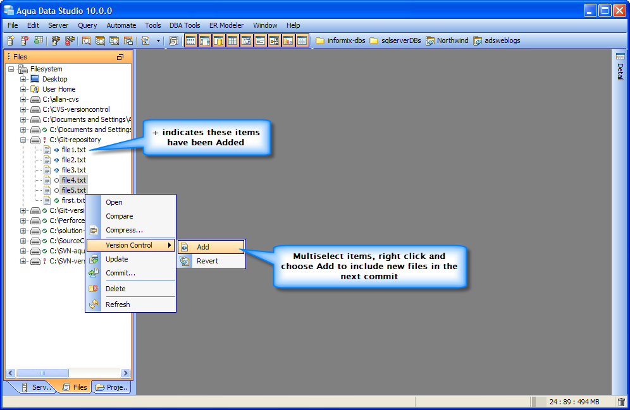Expand the User Home tree node

23,89
